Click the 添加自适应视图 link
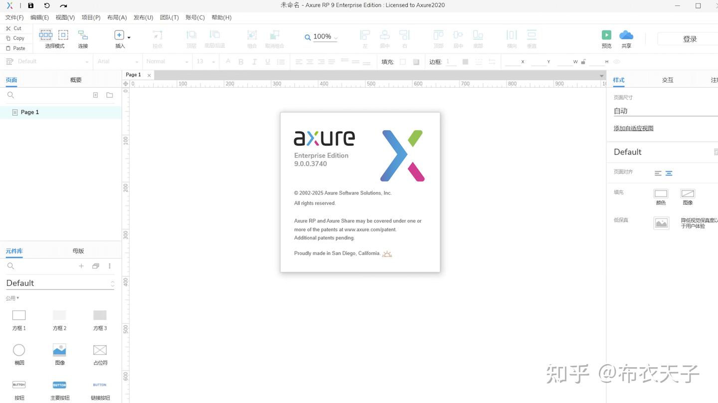Viewport: 718px width, 403px height. (x=633, y=128)
